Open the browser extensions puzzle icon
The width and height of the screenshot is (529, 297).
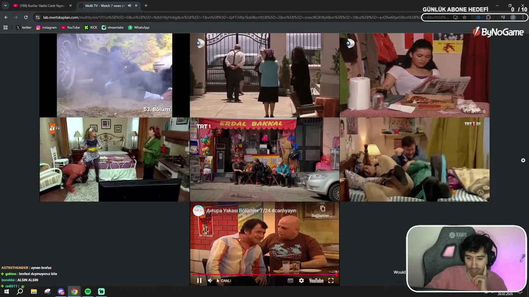(x=488, y=17)
